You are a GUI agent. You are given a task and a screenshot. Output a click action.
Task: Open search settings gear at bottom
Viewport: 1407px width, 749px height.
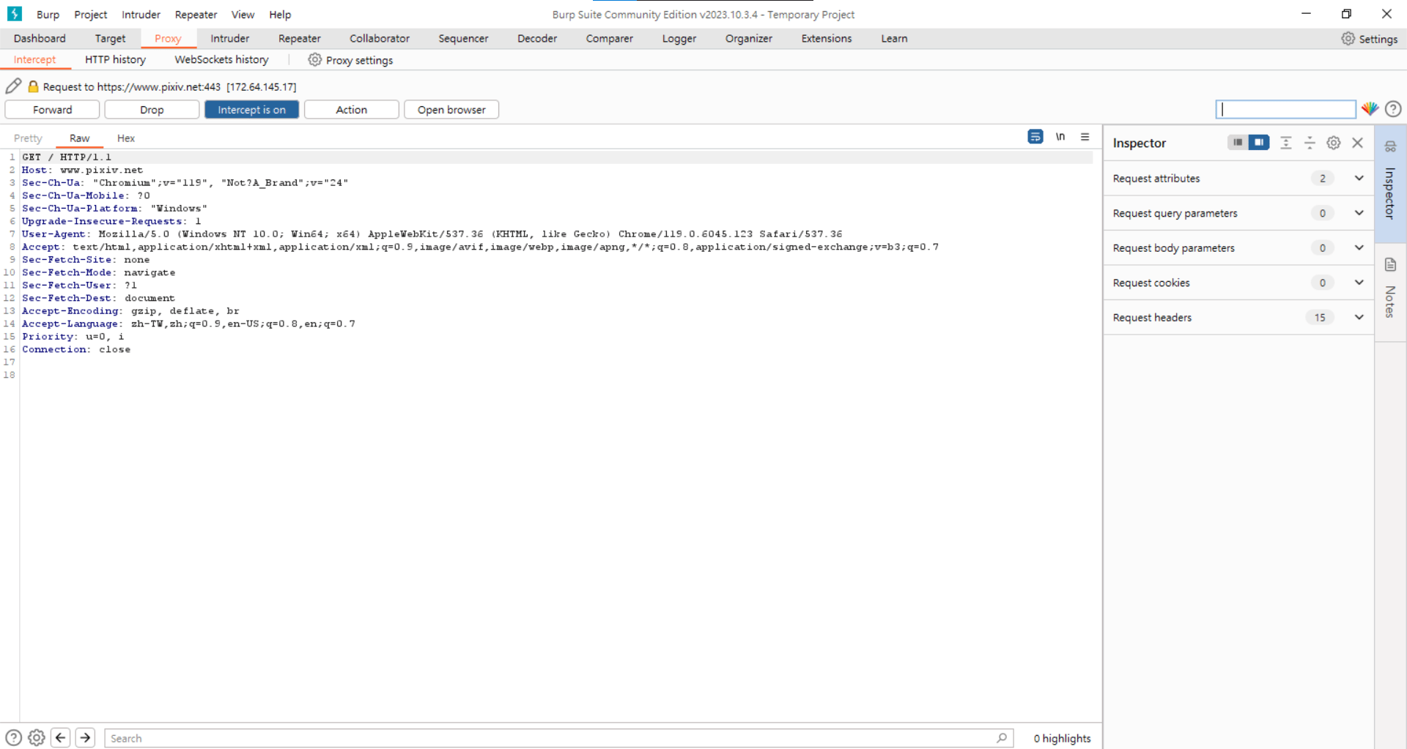point(37,738)
